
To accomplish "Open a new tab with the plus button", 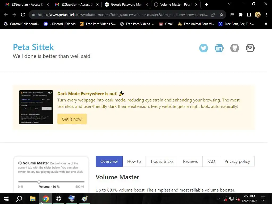I will 206,5.
